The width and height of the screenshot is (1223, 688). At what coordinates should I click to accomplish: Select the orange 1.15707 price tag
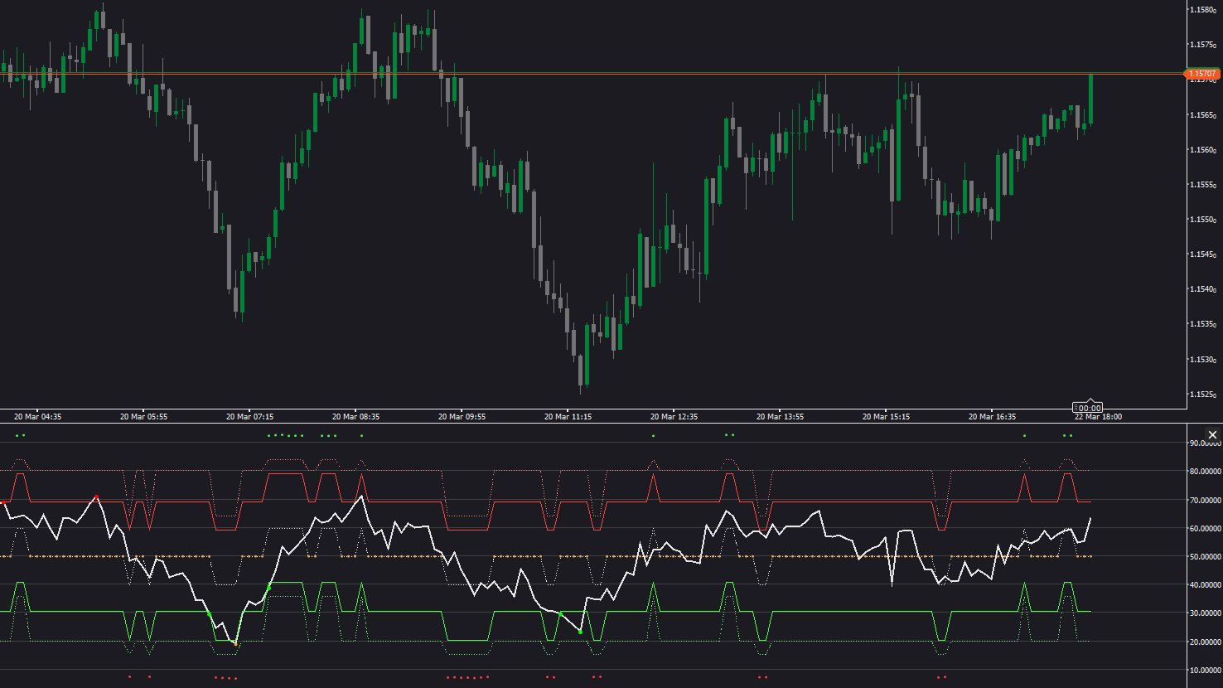pyautogui.click(x=1201, y=75)
